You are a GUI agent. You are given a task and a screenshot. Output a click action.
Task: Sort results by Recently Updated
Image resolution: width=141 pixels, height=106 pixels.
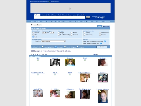(43, 47)
